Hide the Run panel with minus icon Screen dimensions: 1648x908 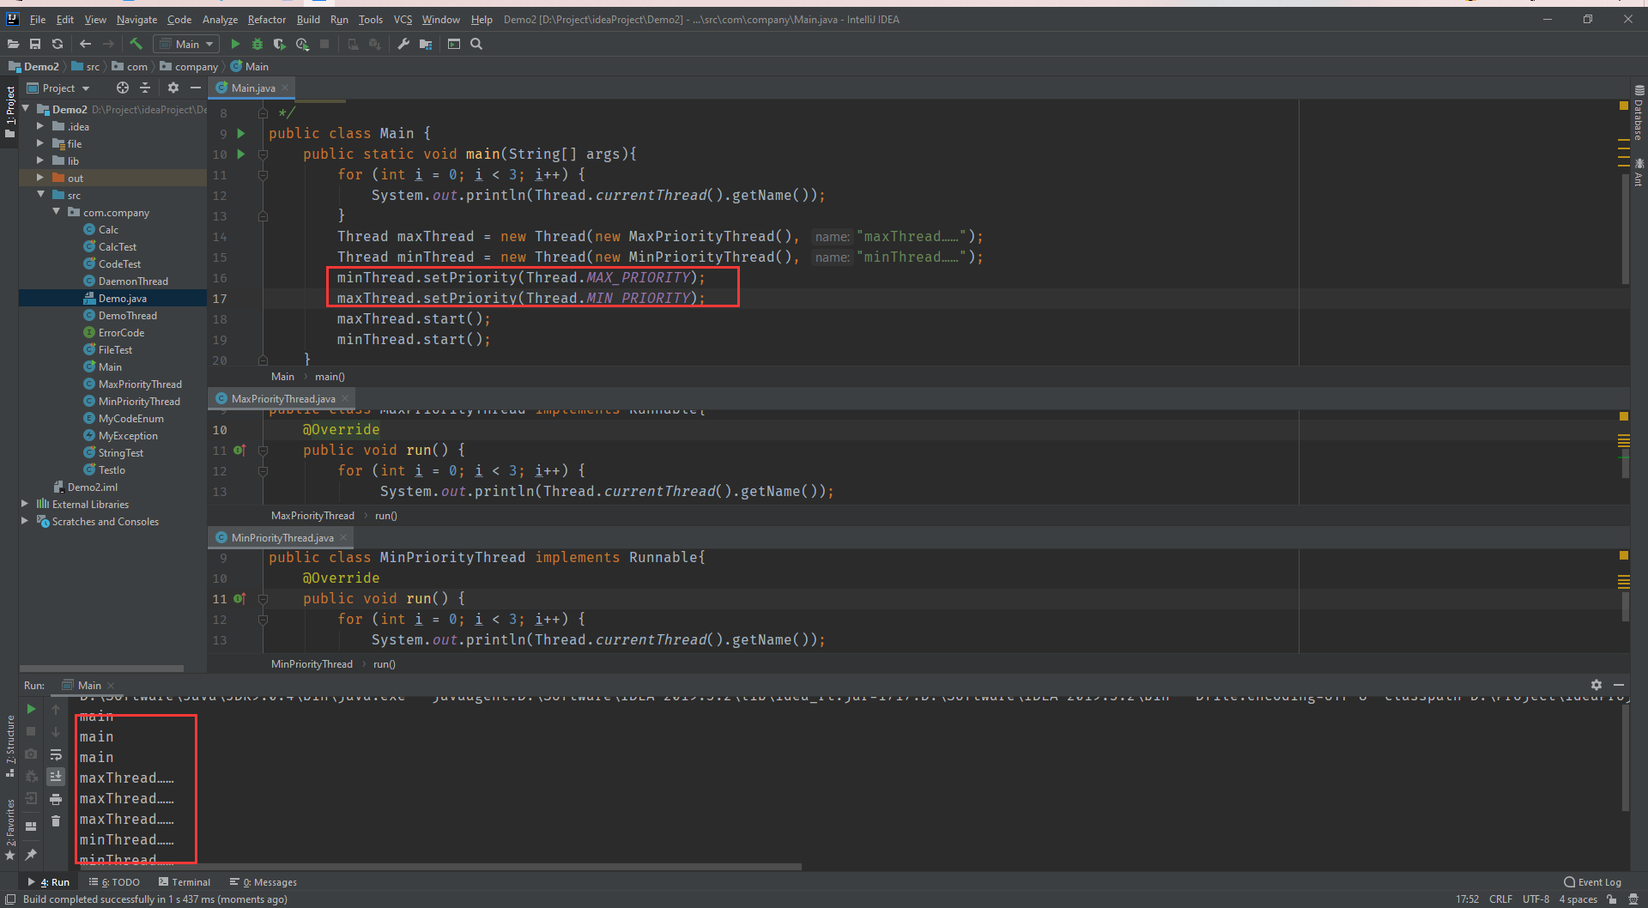(x=1619, y=685)
